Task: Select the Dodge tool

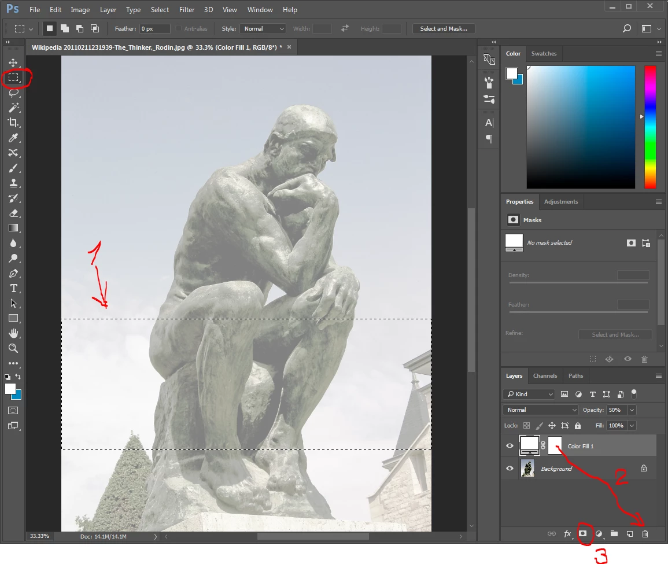Action: (x=13, y=258)
